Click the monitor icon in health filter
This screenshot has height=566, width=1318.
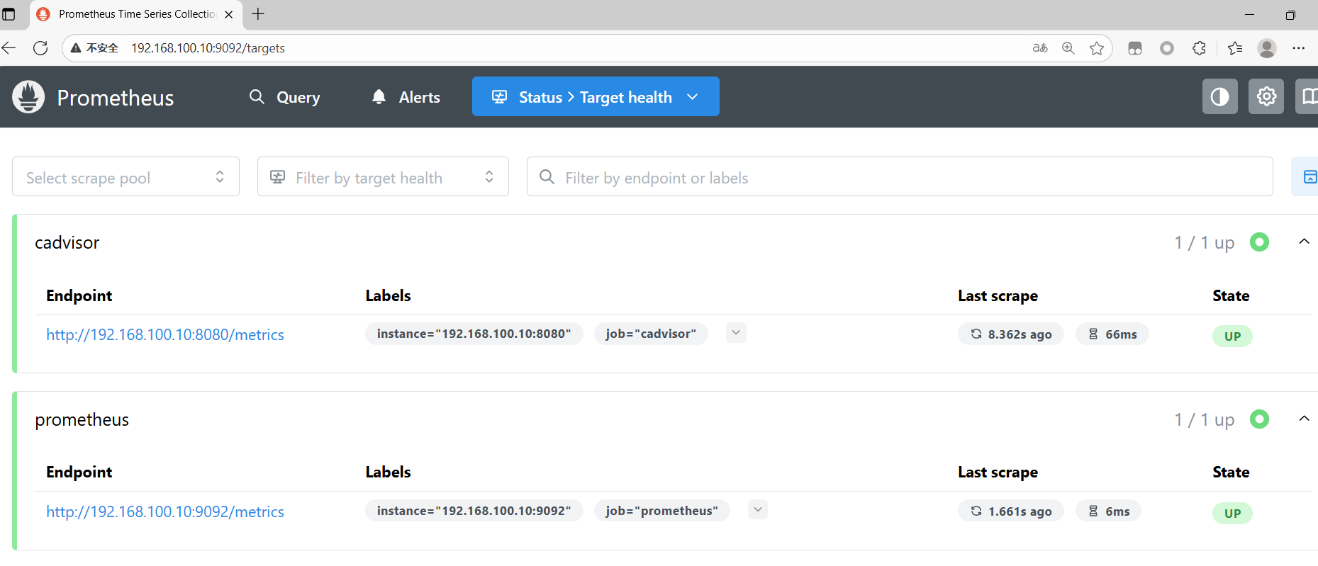(278, 177)
